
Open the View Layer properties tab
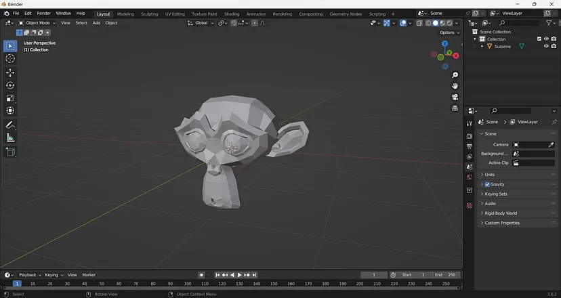point(470,156)
